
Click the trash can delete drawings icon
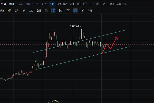[68, 11]
